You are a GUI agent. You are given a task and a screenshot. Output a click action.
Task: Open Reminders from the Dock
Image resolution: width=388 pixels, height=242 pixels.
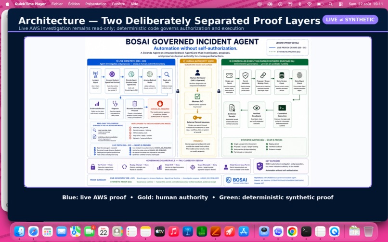click(131, 231)
